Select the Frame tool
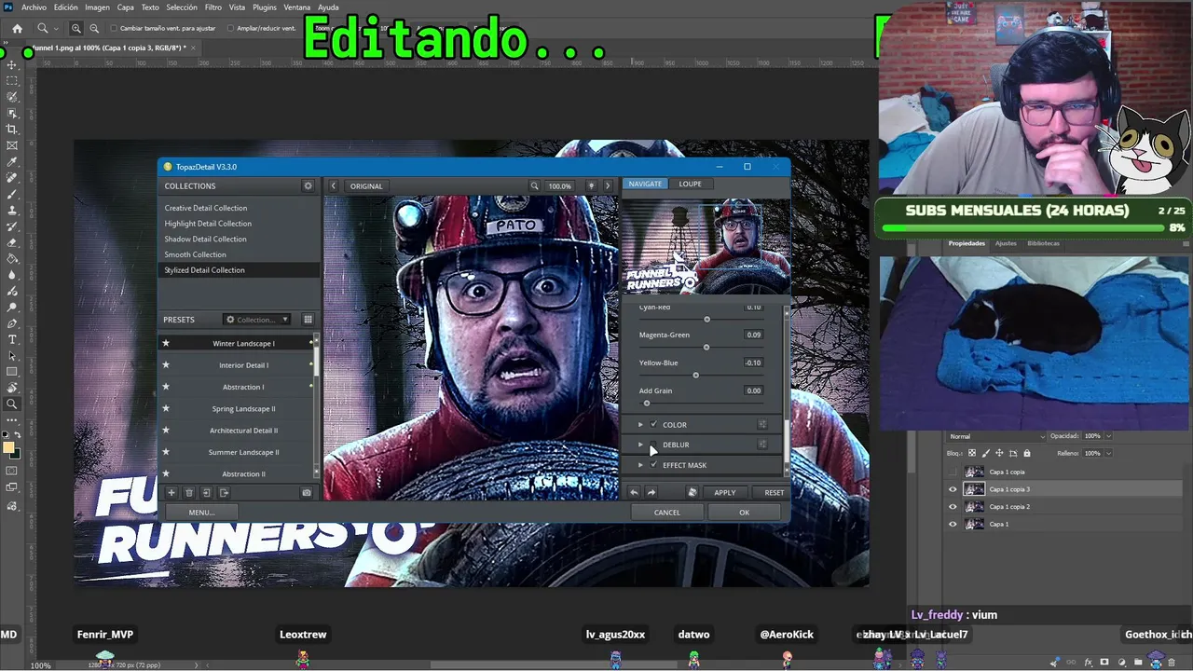 pyautogui.click(x=12, y=145)
